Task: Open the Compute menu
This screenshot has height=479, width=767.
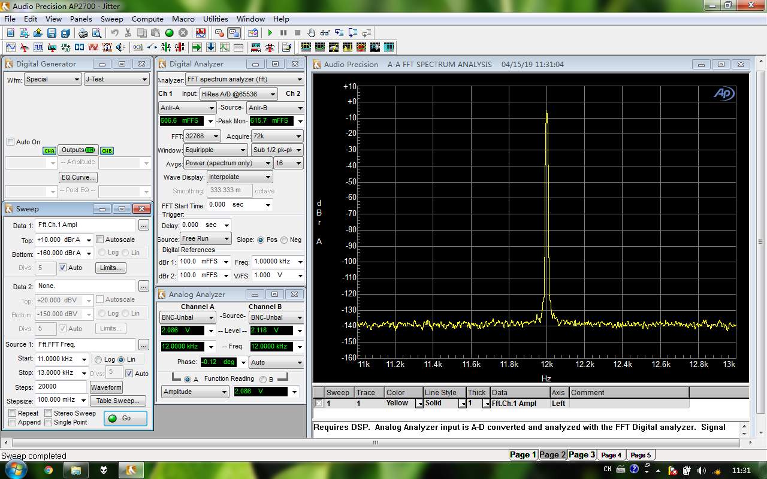Action: 147,19
